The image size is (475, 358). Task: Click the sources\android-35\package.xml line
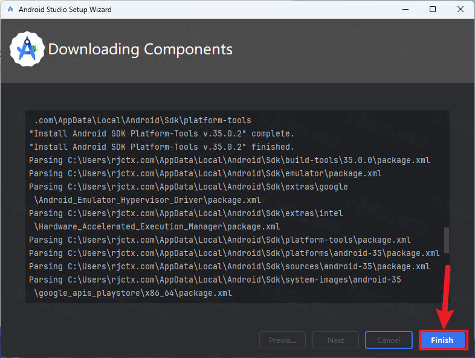(x=229, y=267)
